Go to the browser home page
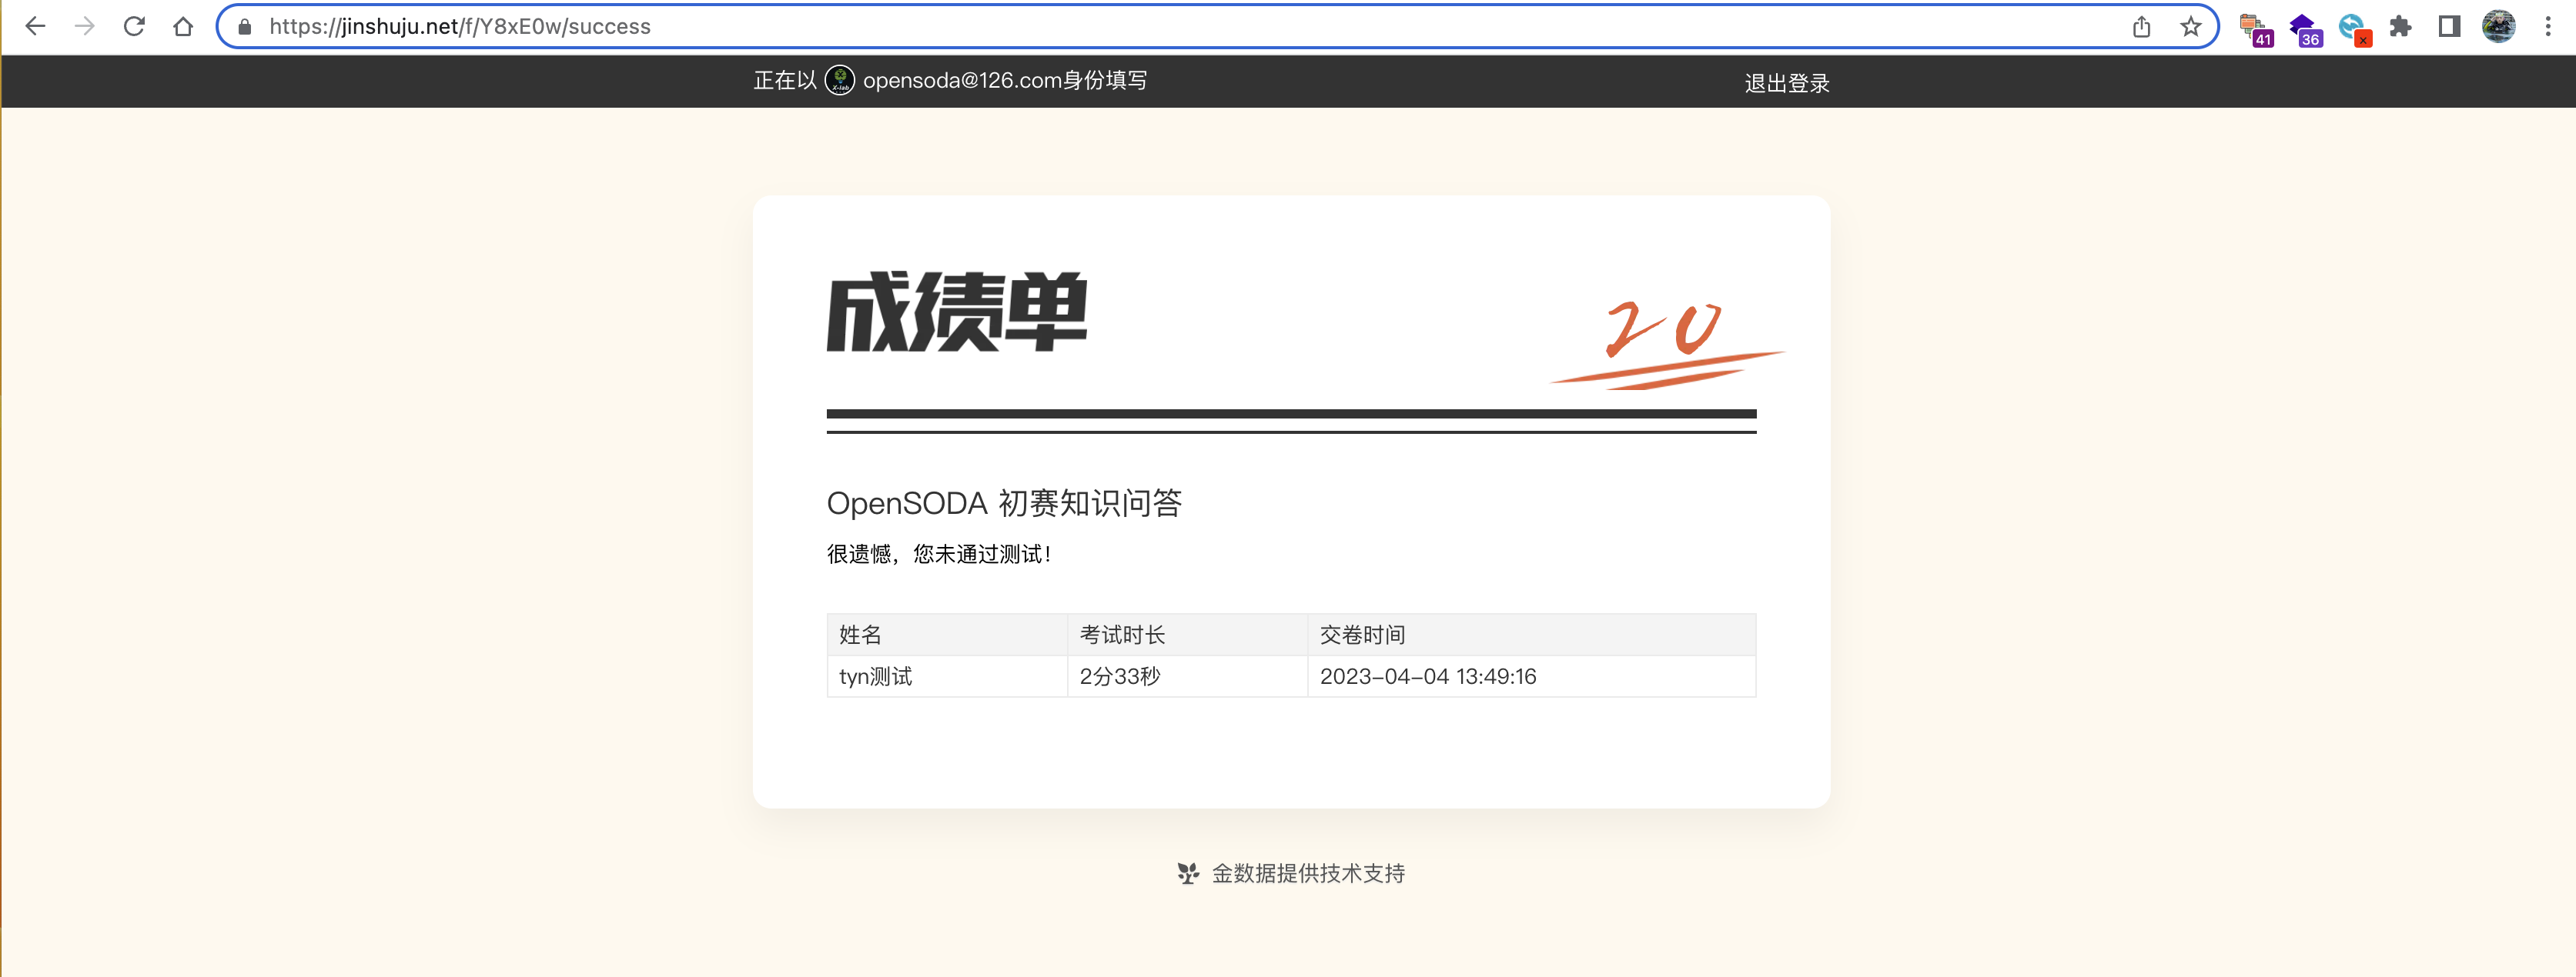The width and height of the screenshot is (2576, 977). 183,27
